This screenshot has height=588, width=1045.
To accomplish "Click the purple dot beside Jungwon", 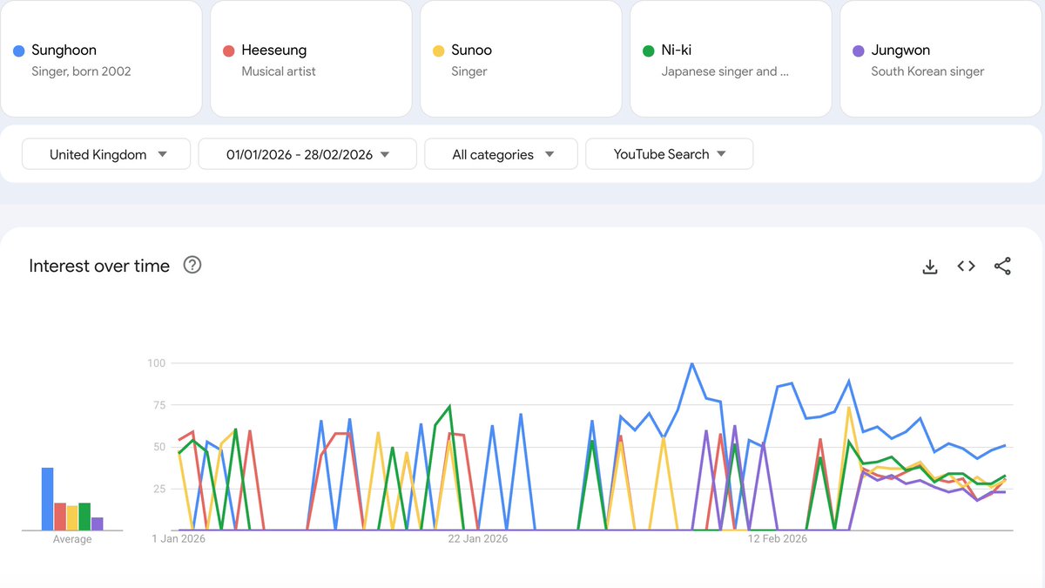I will [x=858, y=51].
